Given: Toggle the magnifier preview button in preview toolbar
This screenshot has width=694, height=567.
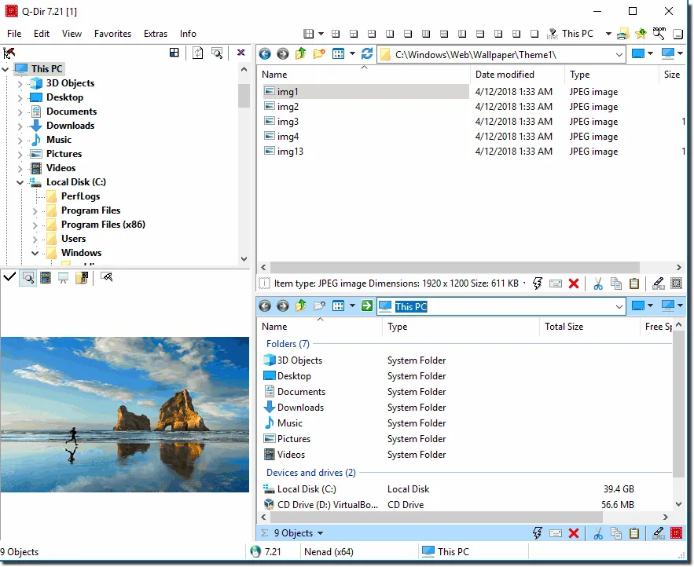Looking at the screenshot, I should click(x=28, y=277).
